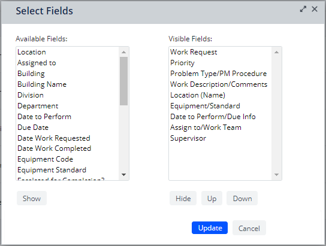Select Equipment/Standard in Visible Fields
Image resolution: width=326 pixels, height=246 pixels.
click(x=221, y=106)
